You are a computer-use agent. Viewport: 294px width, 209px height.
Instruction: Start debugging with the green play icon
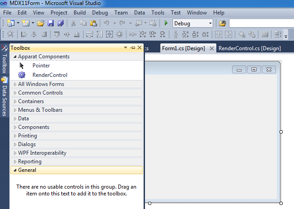click(166, 23)
